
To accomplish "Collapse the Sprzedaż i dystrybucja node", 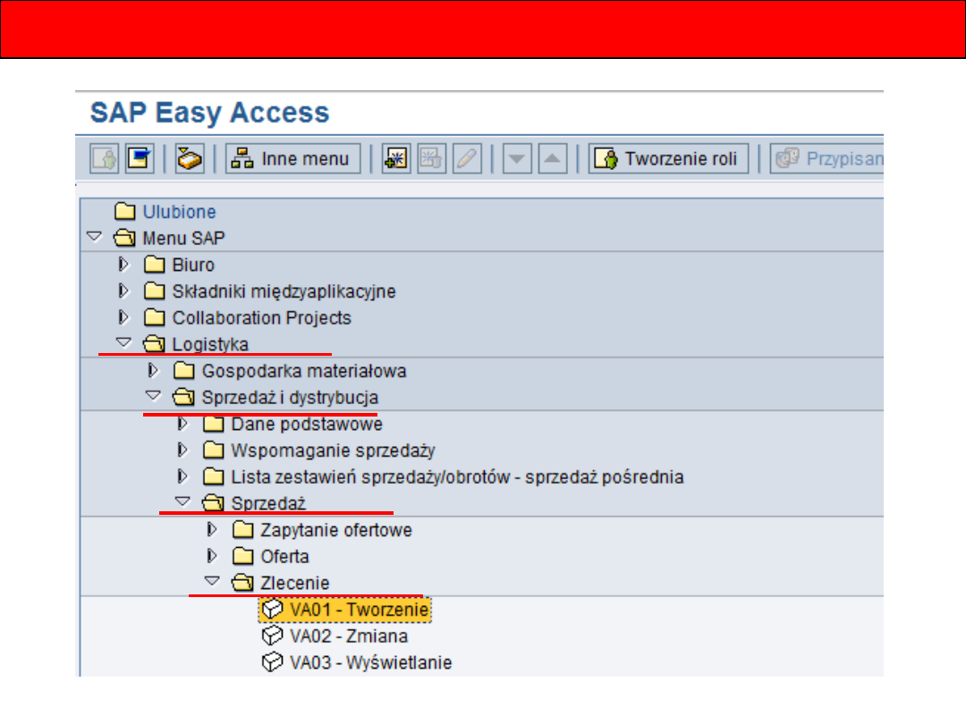I will coord(153,396).
